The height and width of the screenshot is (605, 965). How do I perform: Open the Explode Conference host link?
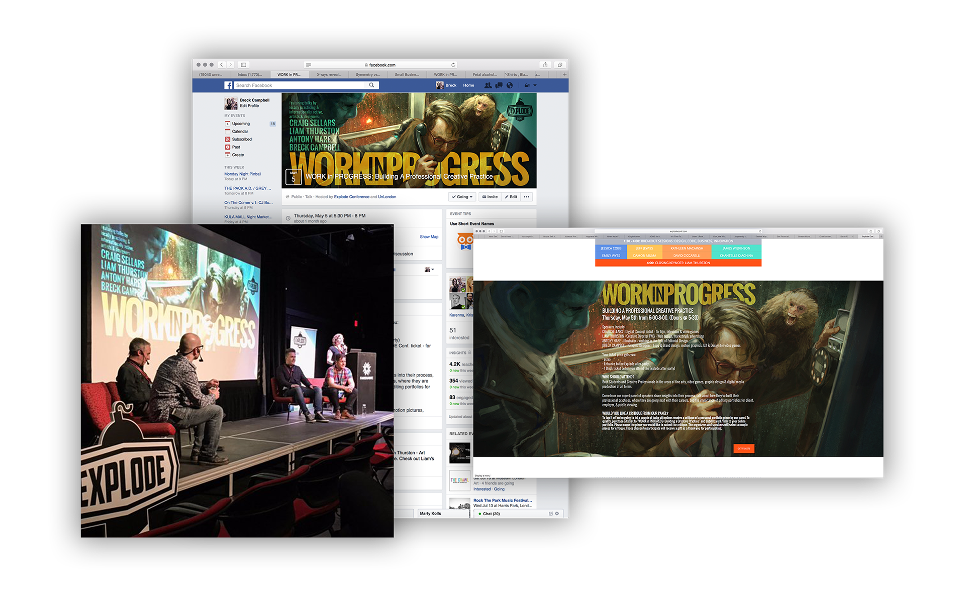(x=351, y=197)
